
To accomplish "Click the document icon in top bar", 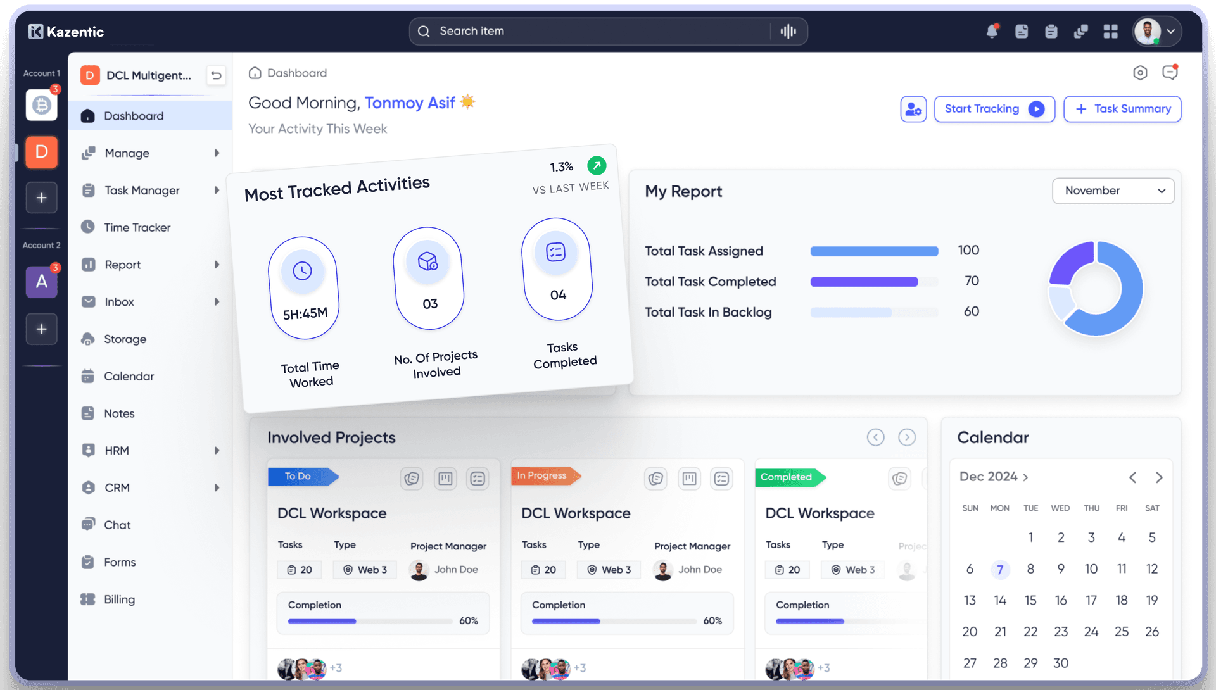I will tap(1022, 32).
